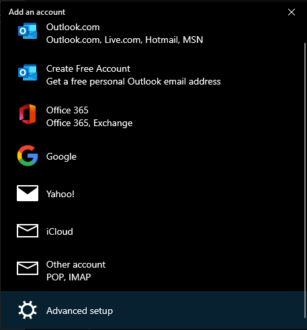Choose iCloud account label
This screenshot has width=307, height=330.
[60, 231]
